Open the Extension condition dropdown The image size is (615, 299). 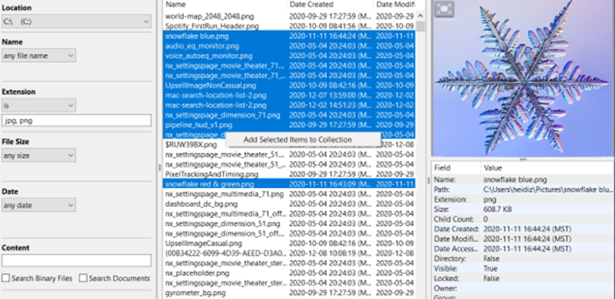[39, 105]
